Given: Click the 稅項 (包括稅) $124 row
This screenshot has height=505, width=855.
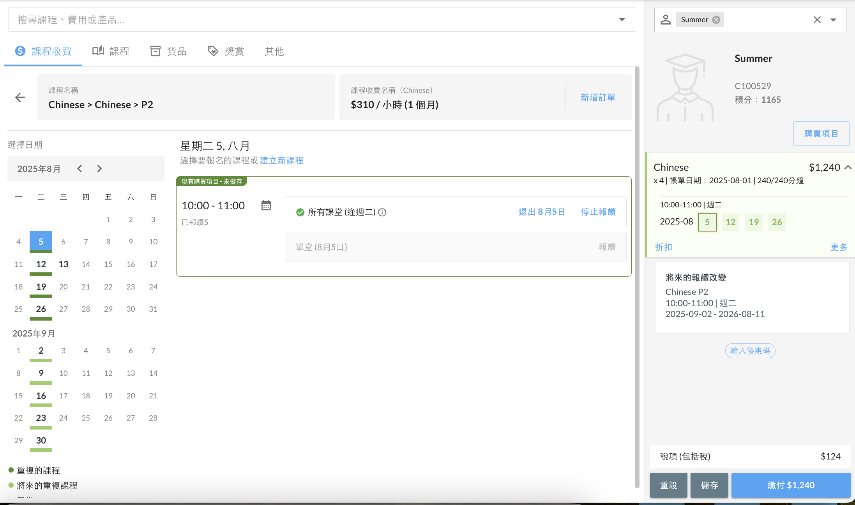Looking at the screenshot, I should click(x=750, y=456).
